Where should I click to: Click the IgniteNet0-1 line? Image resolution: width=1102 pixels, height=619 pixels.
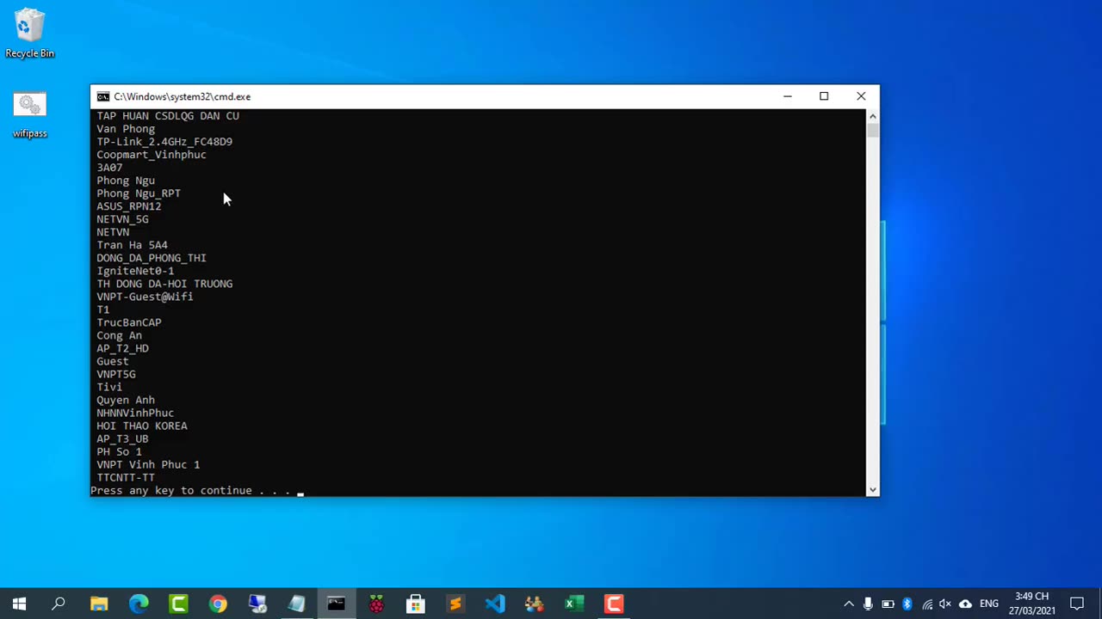coord(135,271)
